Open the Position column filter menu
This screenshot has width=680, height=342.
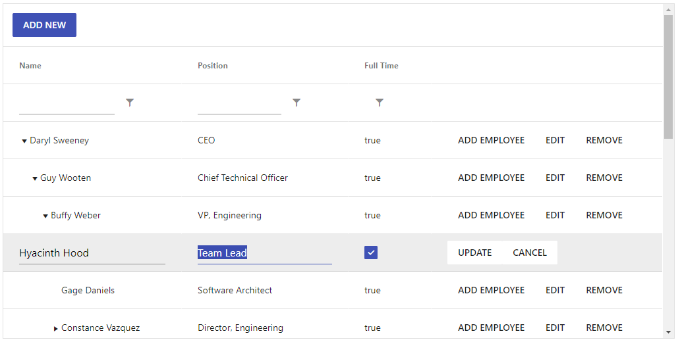[x=297, y=103]
